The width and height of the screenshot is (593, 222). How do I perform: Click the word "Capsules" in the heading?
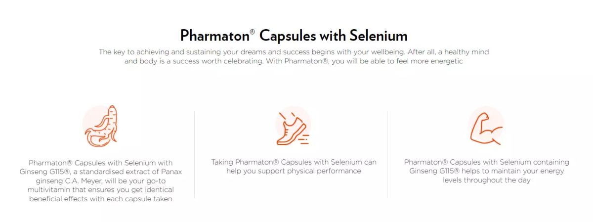[287, 36]
